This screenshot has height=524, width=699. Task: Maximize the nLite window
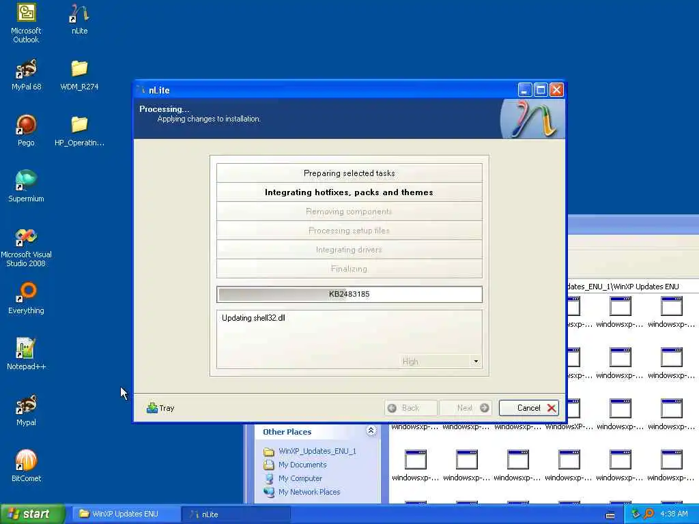click(541, 90)
